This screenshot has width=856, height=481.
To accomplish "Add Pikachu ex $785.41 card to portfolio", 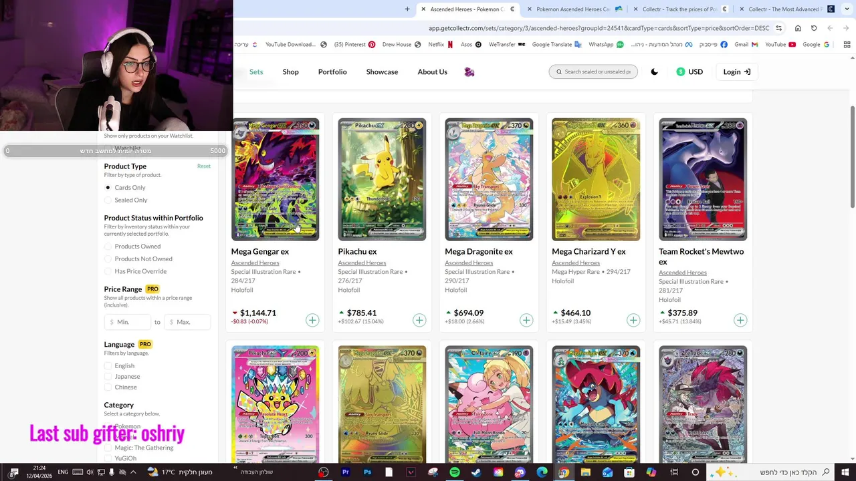I will coord(419,321).
